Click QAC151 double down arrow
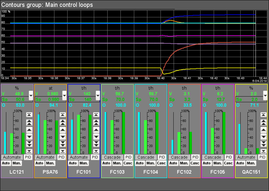The height and width of the screenshot is (191, 269). (264, 144)
